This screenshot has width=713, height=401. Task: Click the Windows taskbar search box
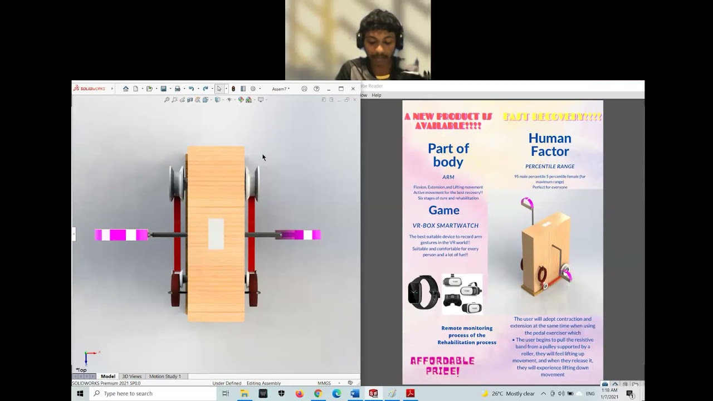(x=153, y=394)
